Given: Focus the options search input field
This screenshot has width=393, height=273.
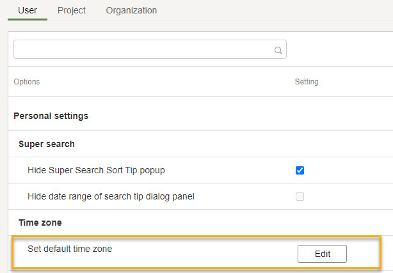Looking at the screenshot, I should point(150,49).
